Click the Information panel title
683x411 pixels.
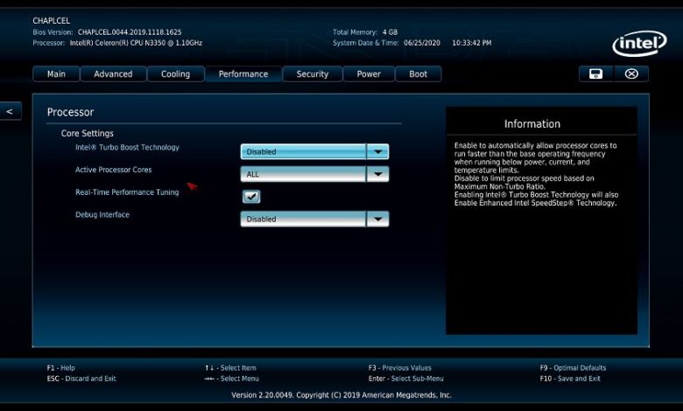(532, 124)
